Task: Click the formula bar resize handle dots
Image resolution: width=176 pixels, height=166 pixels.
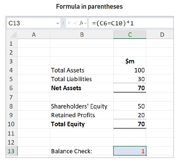Action: [63, 23]
